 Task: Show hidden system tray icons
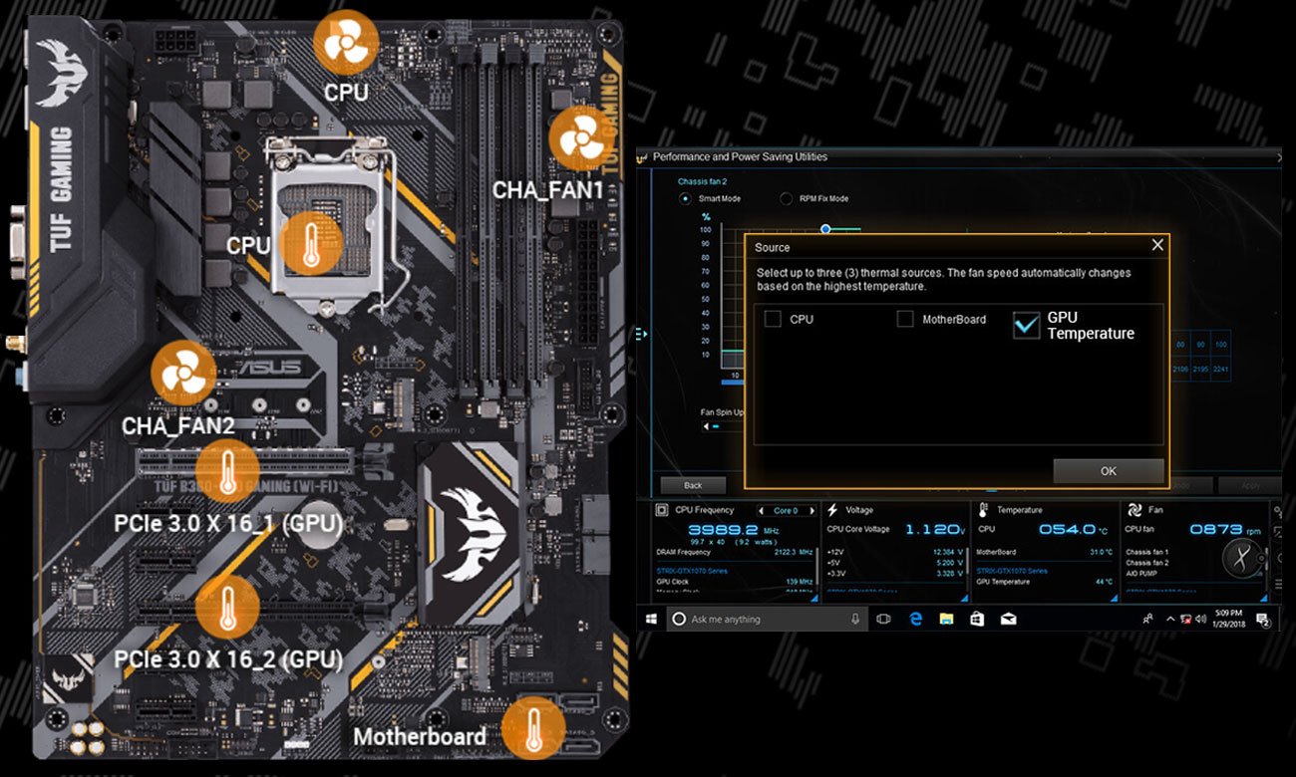point(1169,619)
